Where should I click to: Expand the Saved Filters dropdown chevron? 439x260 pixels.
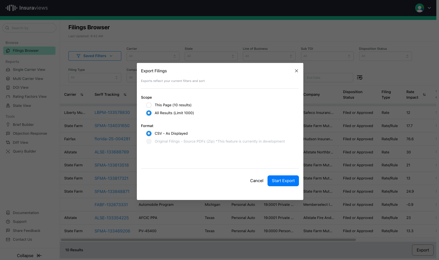(111, 56)
